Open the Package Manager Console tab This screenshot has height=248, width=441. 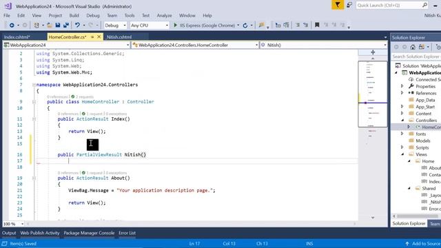89,233
